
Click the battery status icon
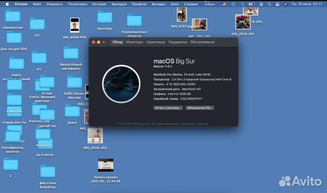click(x=252, y=4)
